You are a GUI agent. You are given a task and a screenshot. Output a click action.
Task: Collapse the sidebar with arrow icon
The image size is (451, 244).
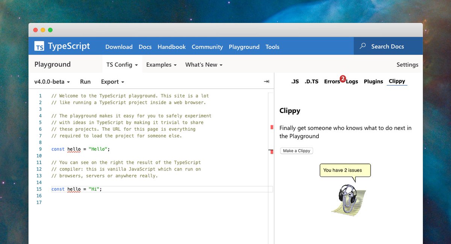(266, 81)
